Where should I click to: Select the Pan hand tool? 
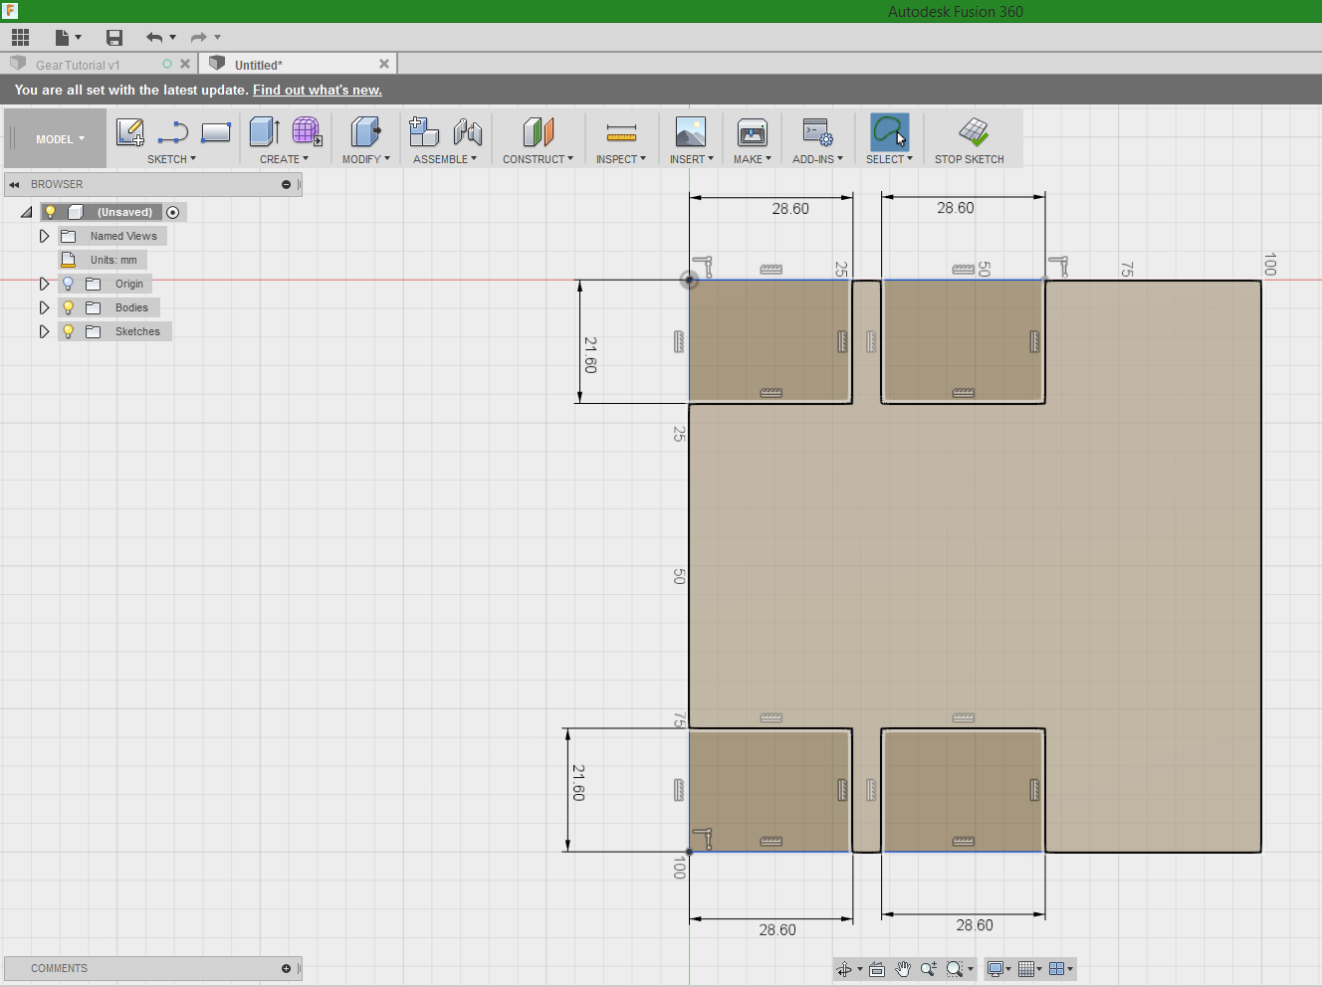[x=903, y=969]
